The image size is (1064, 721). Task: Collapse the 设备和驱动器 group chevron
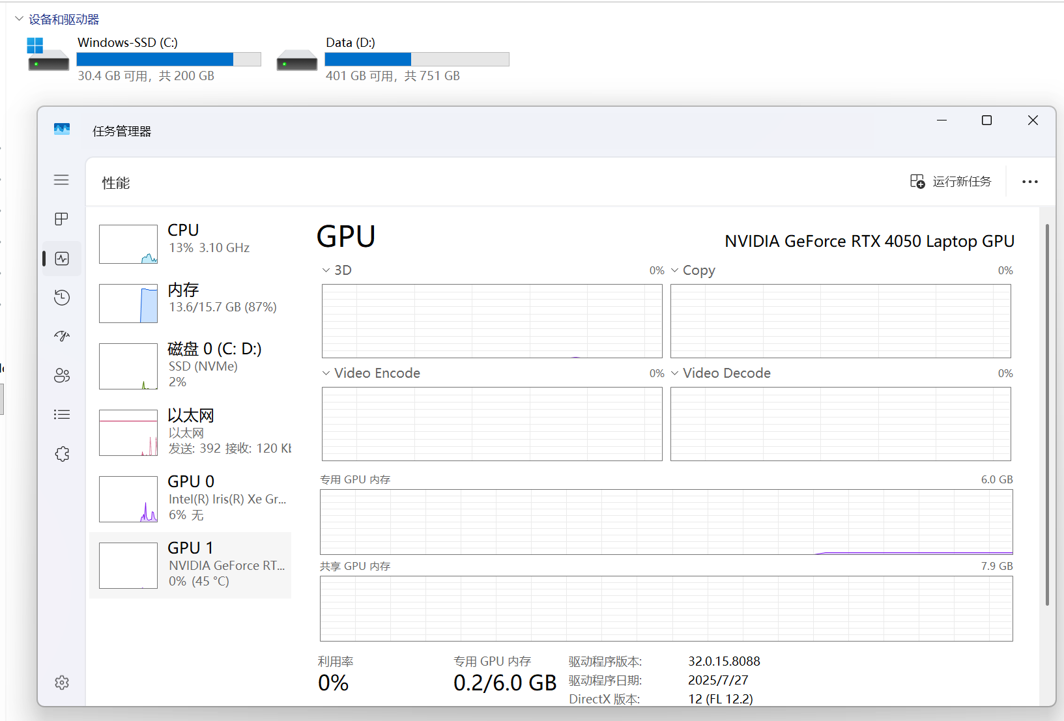[x=19, y=19]
